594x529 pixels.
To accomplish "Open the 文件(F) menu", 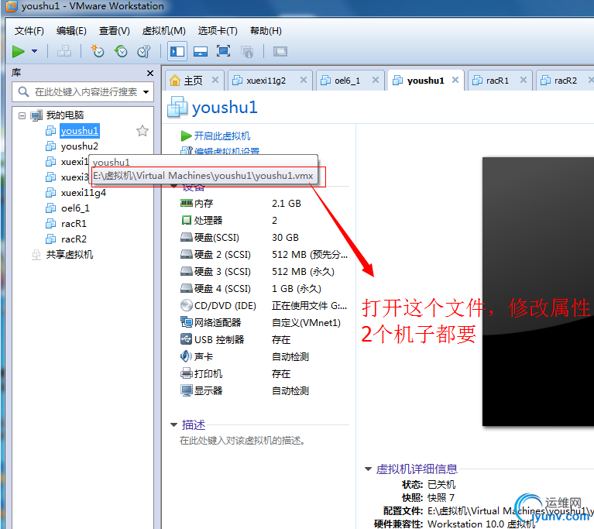I will point(29,31).
